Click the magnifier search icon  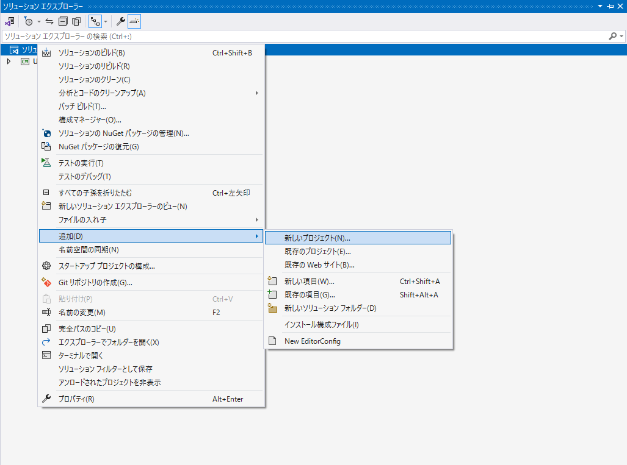pyautogui.click(x=612, y=37)
